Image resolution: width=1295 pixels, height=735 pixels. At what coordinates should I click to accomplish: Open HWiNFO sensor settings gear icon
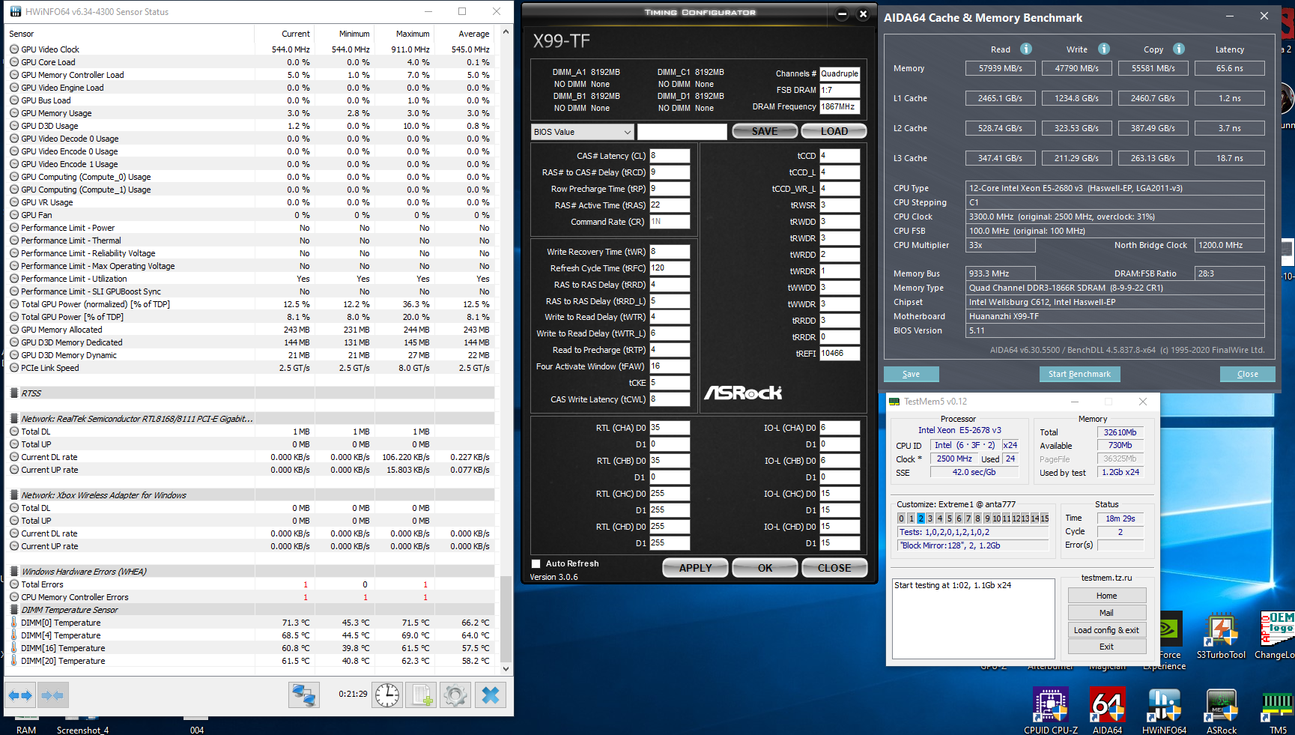[x=455, y=695]
